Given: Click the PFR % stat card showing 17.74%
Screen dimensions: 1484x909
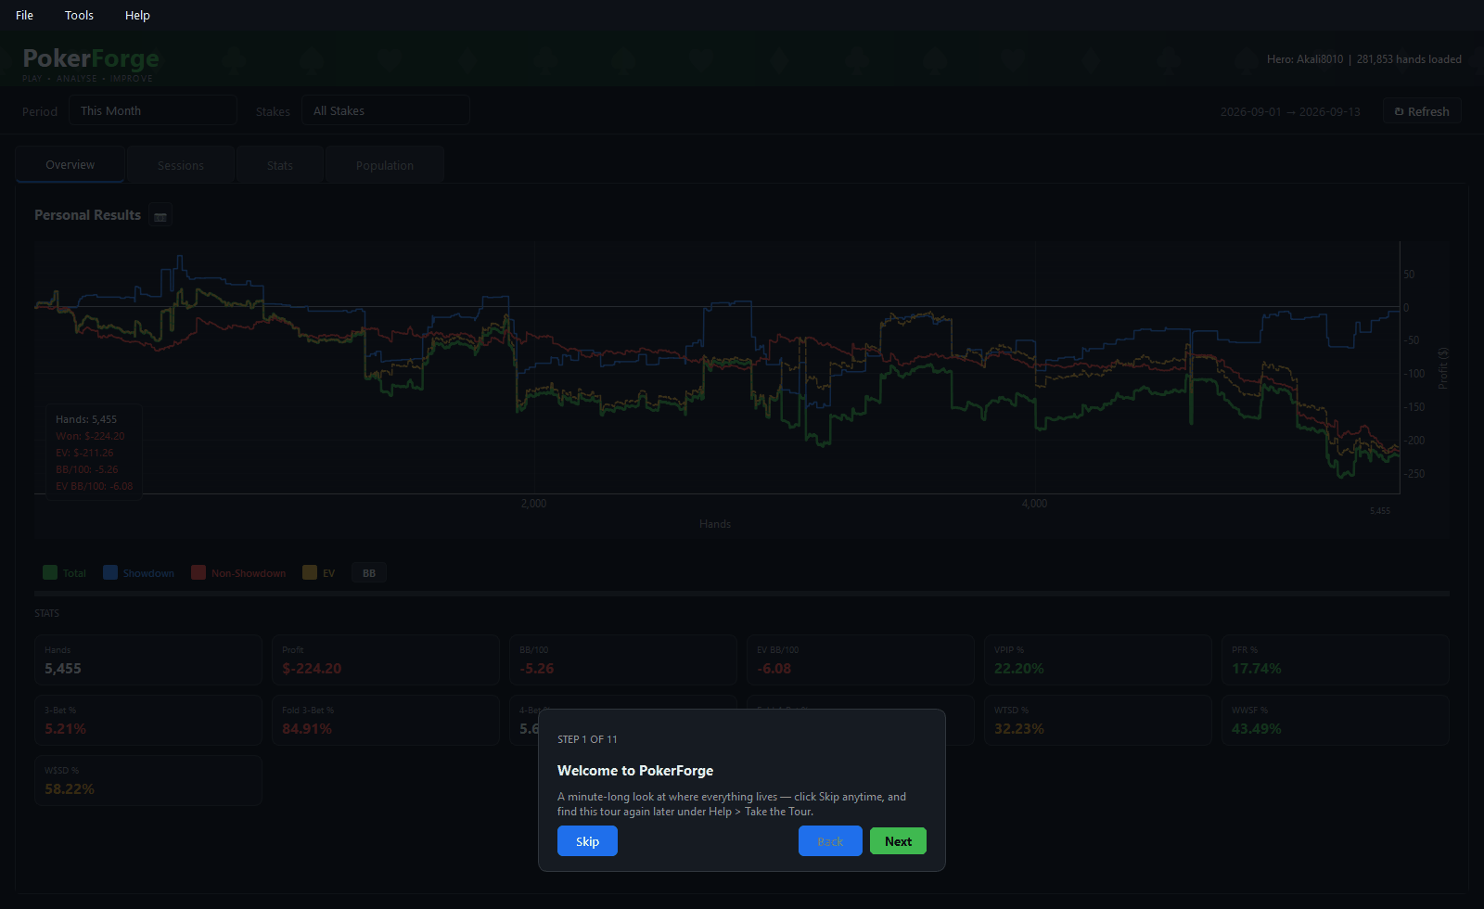Looking at the screenshot, I should (1336, 659).
